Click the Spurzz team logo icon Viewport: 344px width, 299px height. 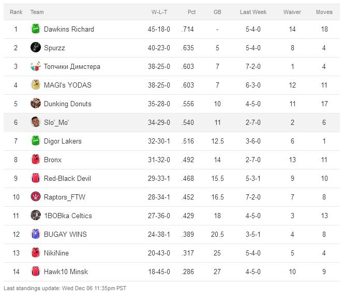tap(36, 47)
